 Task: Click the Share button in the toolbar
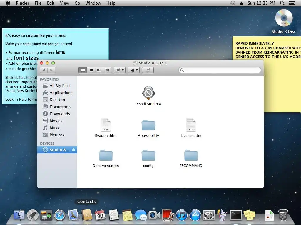click(x=148, y=70)
